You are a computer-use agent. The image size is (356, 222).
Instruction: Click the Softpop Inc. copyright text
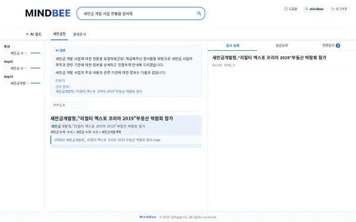click(x=188, y=217)
